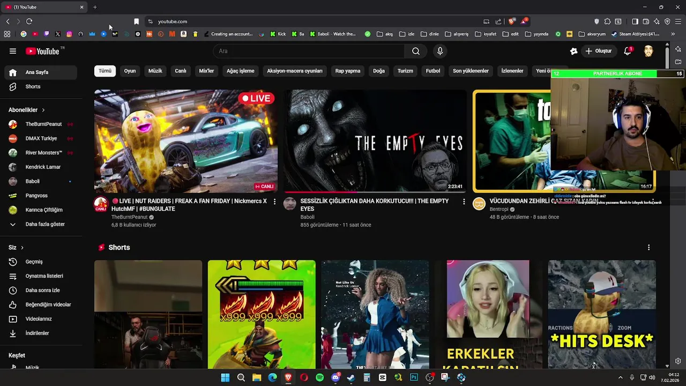Image resolution: width=686 pixels, height=386 pixels.
Task: Click the Bentropi channel name
Action: coord(499,209)
